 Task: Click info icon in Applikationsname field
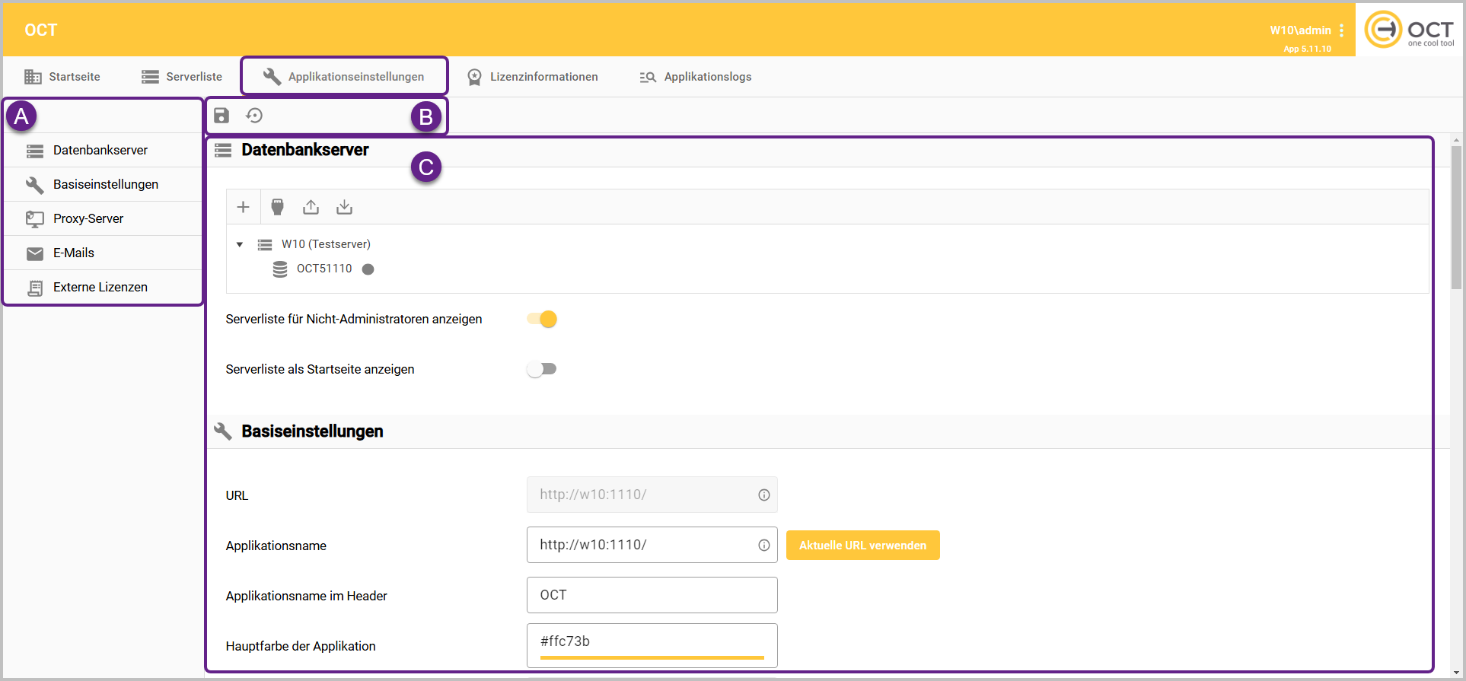point(763,546)
